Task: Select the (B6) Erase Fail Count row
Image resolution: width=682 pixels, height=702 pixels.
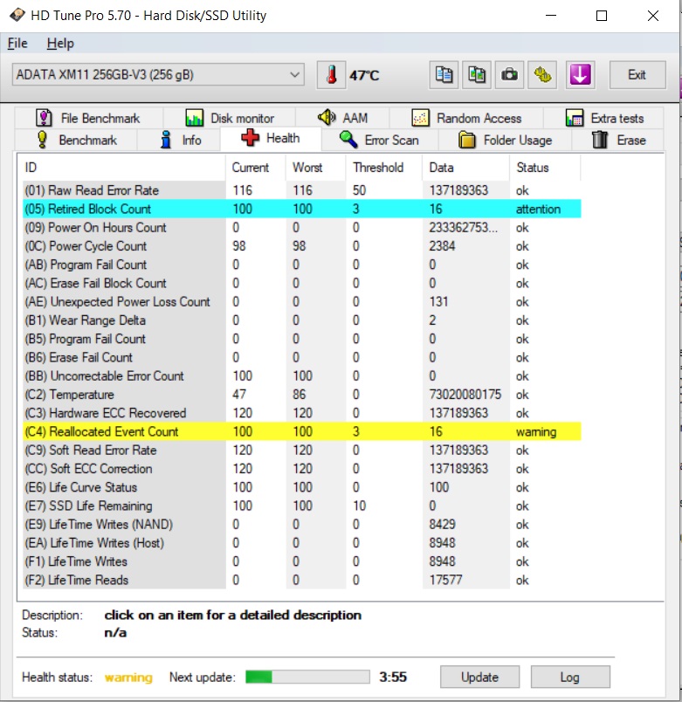Action: [302, 358]
